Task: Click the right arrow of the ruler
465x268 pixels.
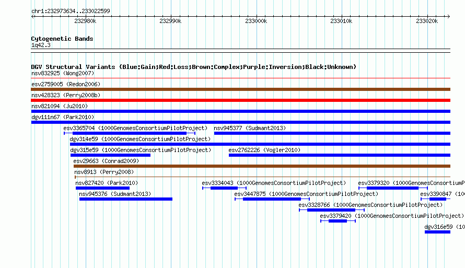Action: (449, 16)
